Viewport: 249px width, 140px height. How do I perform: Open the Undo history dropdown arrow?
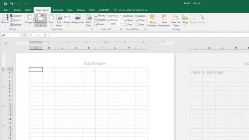click(15, 3)
